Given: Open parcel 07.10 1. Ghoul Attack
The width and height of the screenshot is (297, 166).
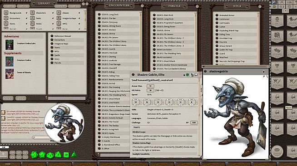Looking at the screenshot, I should (174, 61).
